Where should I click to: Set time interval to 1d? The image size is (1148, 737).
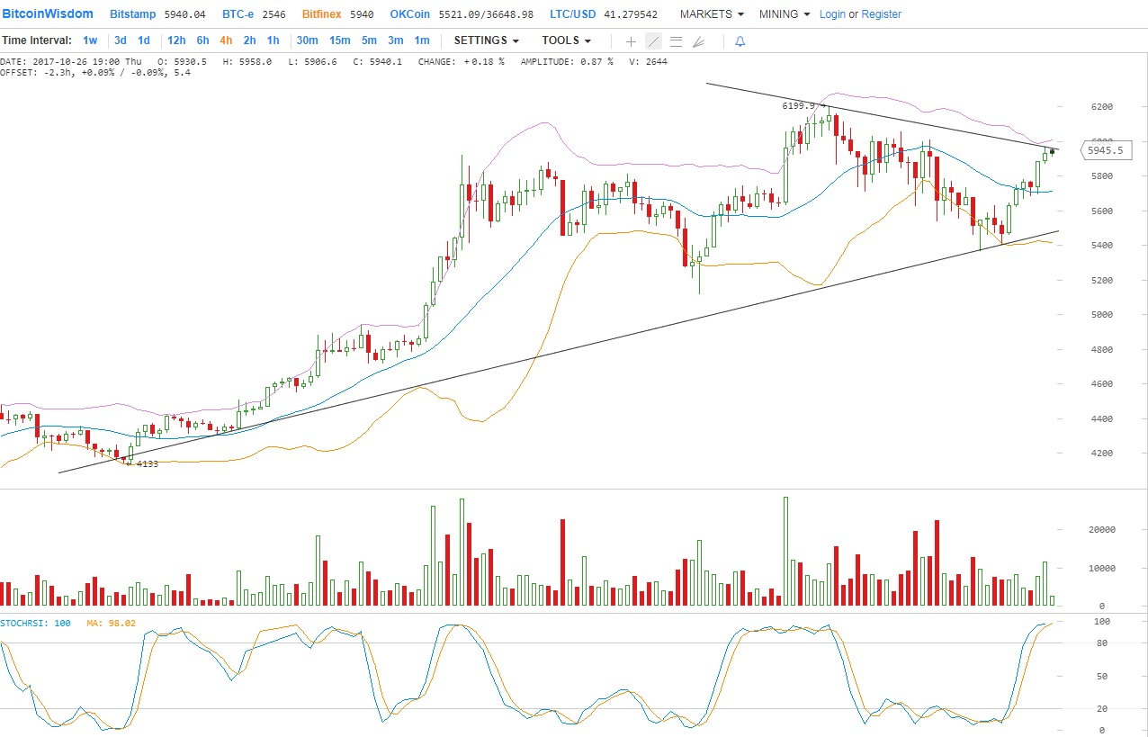click(144, 40)
